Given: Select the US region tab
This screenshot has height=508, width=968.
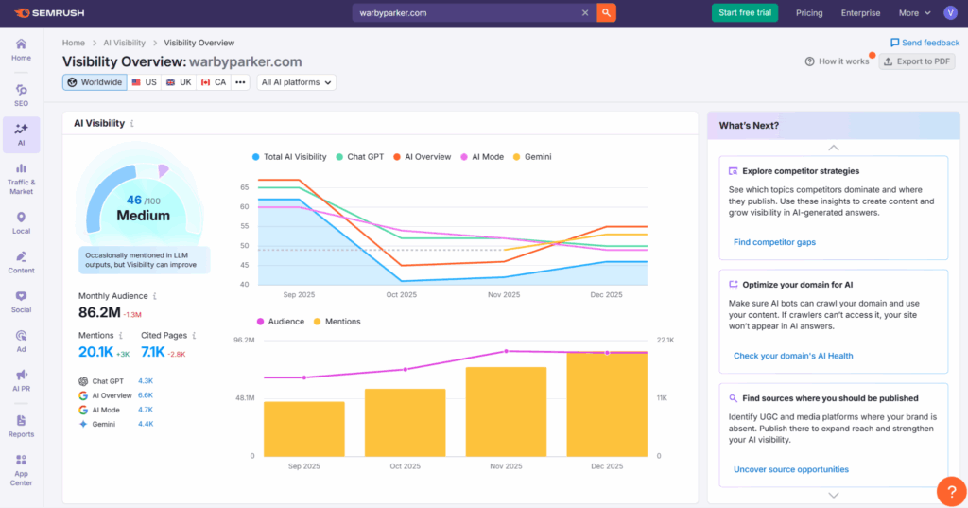Looking at the screenshot, I should [x=145, y=82].
